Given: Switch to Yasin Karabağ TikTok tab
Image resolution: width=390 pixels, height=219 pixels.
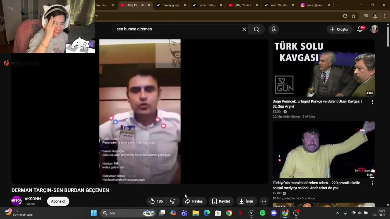Looking at the screenshot, I should pyautogui.click(x=279, y=5).
